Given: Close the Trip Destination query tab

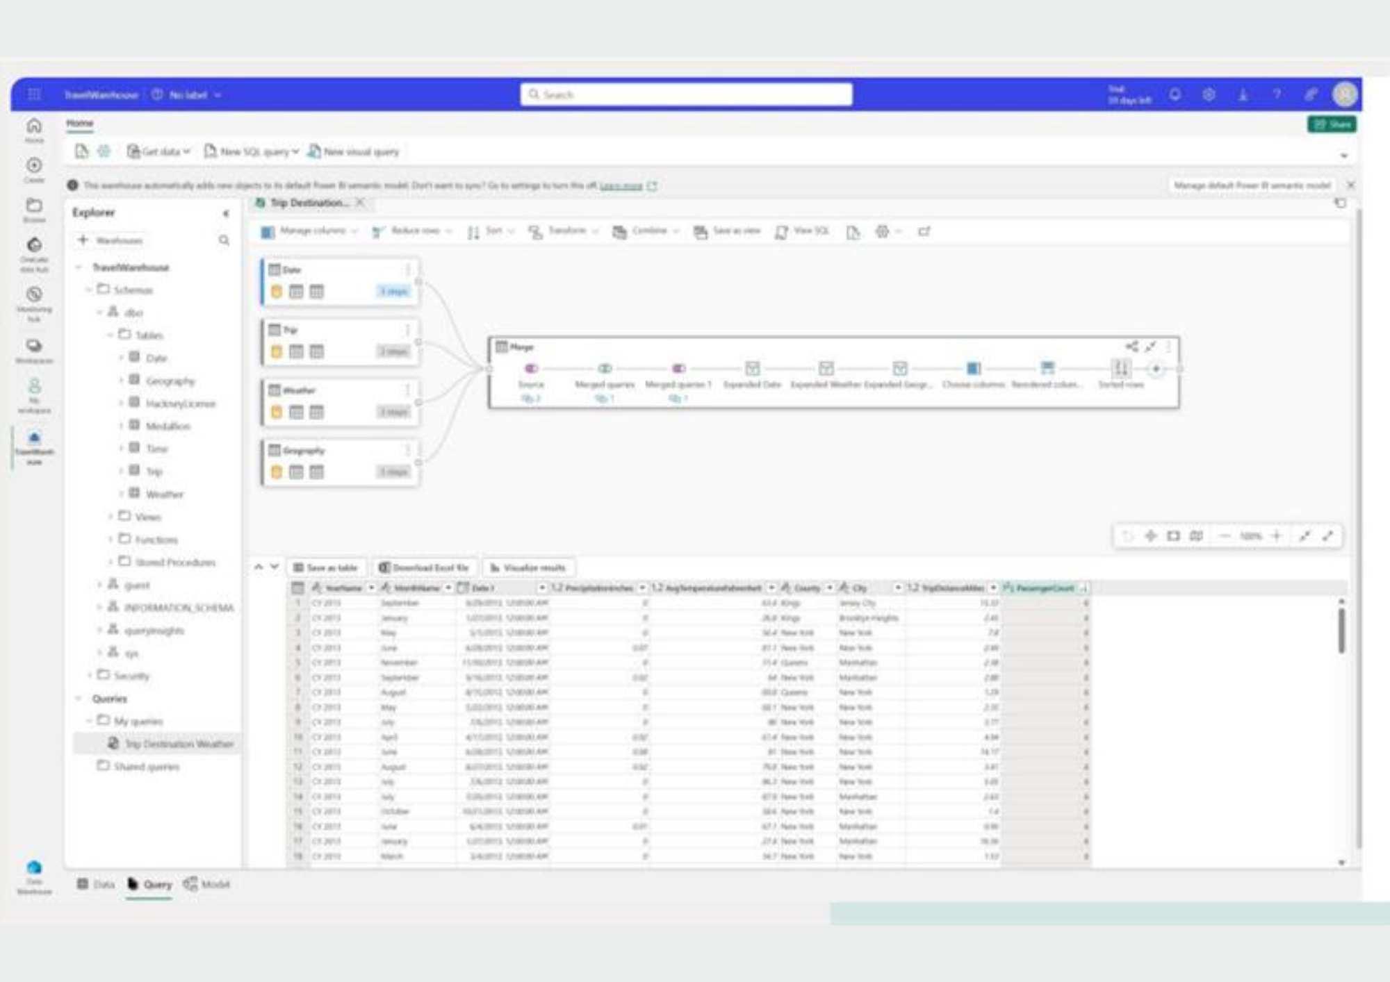Looking at the screenshot, I should click(x=359, y=203).
